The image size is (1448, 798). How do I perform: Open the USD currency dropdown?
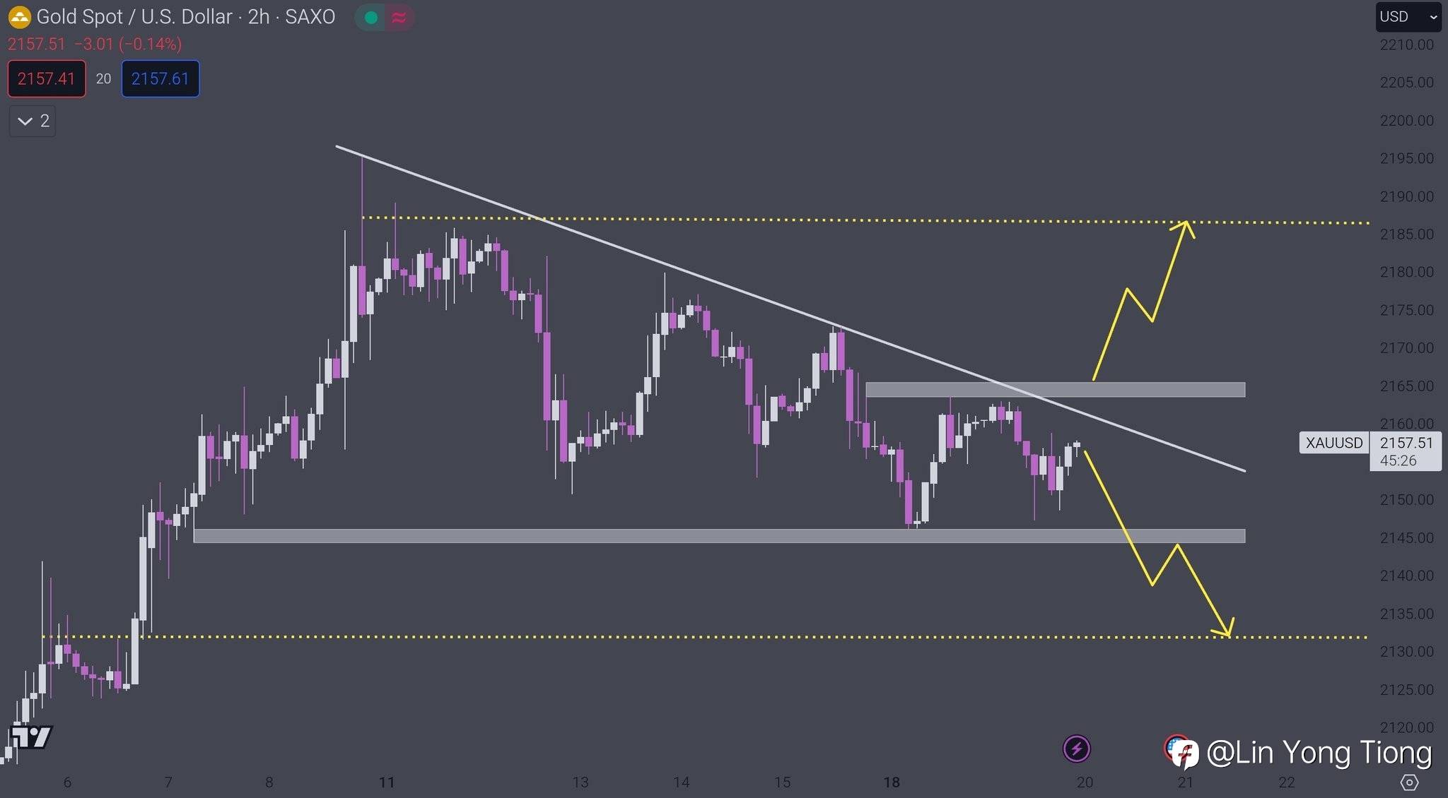pos(1408,17)
